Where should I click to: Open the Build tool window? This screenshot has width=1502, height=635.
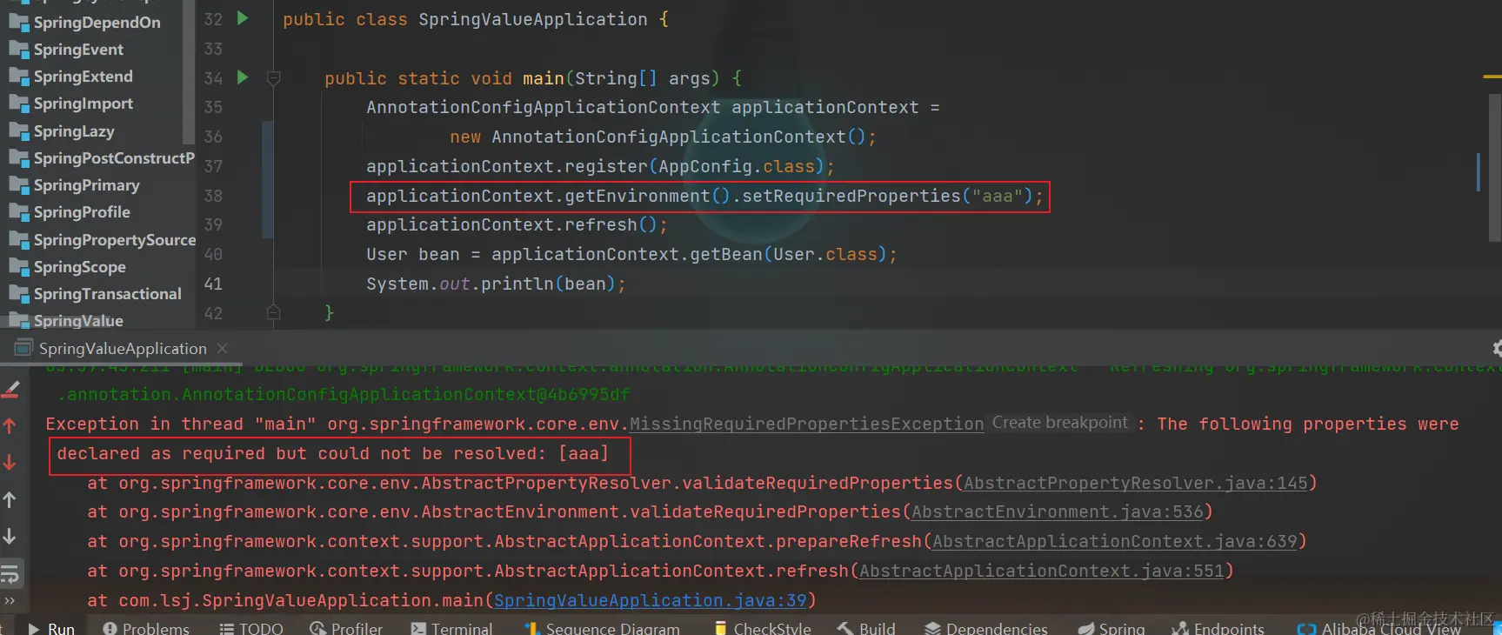tap(866, 628)
